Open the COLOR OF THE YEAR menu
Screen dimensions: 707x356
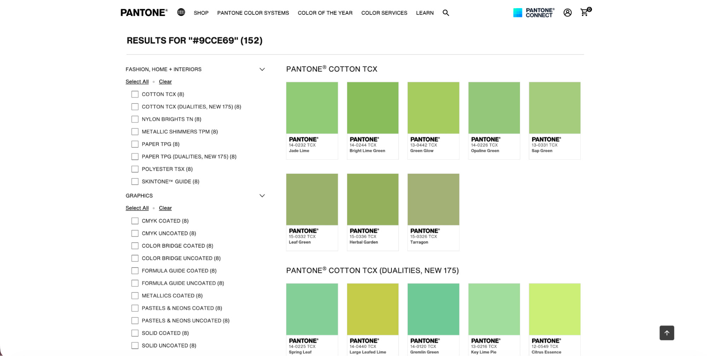tap(325, 13)
